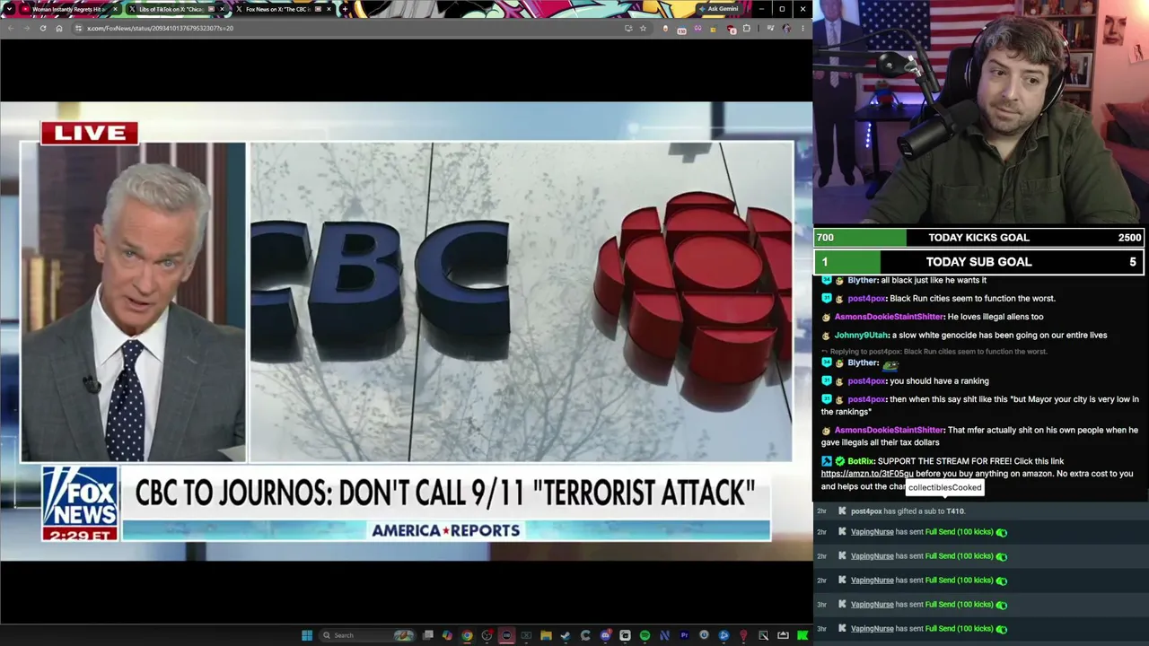Open post4pox from "Black Run cities" message
This screenshot has width=1149, height=646.
point(867,299)
